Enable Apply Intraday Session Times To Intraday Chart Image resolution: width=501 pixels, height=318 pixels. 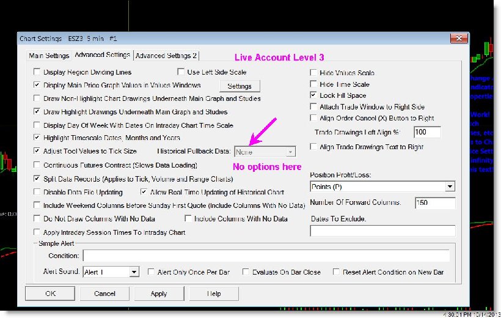[x=37, y=232]
